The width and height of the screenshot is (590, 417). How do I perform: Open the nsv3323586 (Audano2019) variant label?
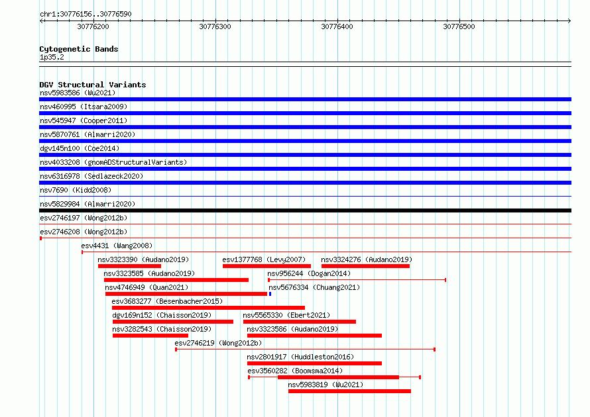[x=293, y=329]
